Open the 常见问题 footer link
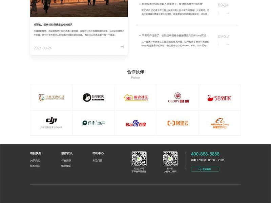Image resolution: width=271 pixels, height=203 pixels. coord(97,160)
